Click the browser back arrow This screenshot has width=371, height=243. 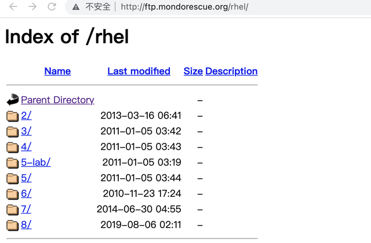(13, 8)
